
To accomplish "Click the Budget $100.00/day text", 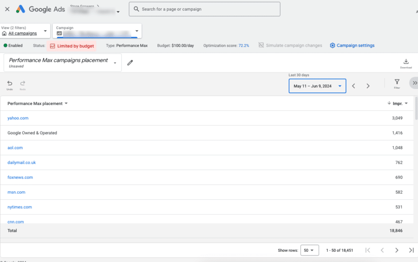I will (x=176, y=46).
